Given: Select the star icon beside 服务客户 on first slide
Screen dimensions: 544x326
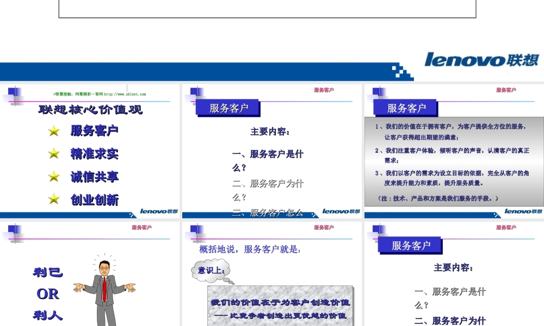Looking at the screenshot, I should click(x=53, y=130).
